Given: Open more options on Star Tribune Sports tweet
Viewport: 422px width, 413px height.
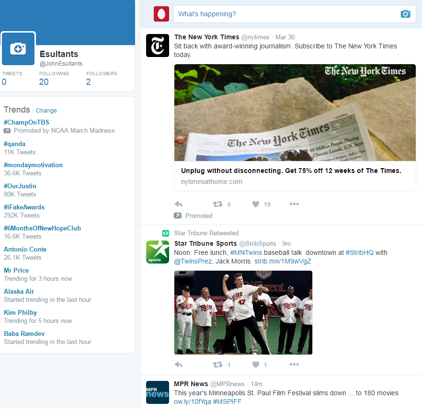Looking at the screenshot, I should click(x=294, y=364).
